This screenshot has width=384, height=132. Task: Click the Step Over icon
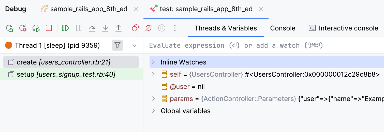point(92,28)
